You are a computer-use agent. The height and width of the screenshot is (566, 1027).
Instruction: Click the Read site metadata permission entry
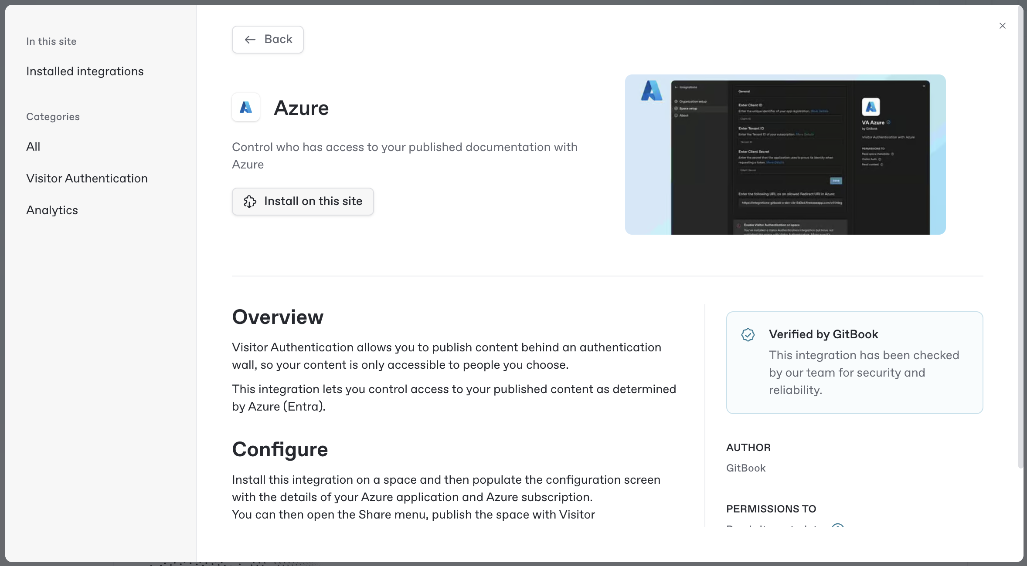[x=776, y=527]
